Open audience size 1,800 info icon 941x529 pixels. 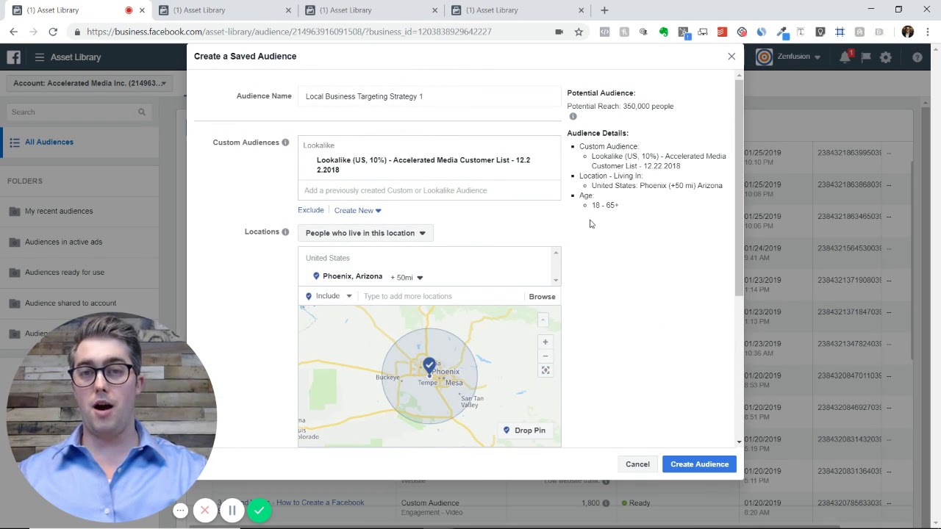606,503
